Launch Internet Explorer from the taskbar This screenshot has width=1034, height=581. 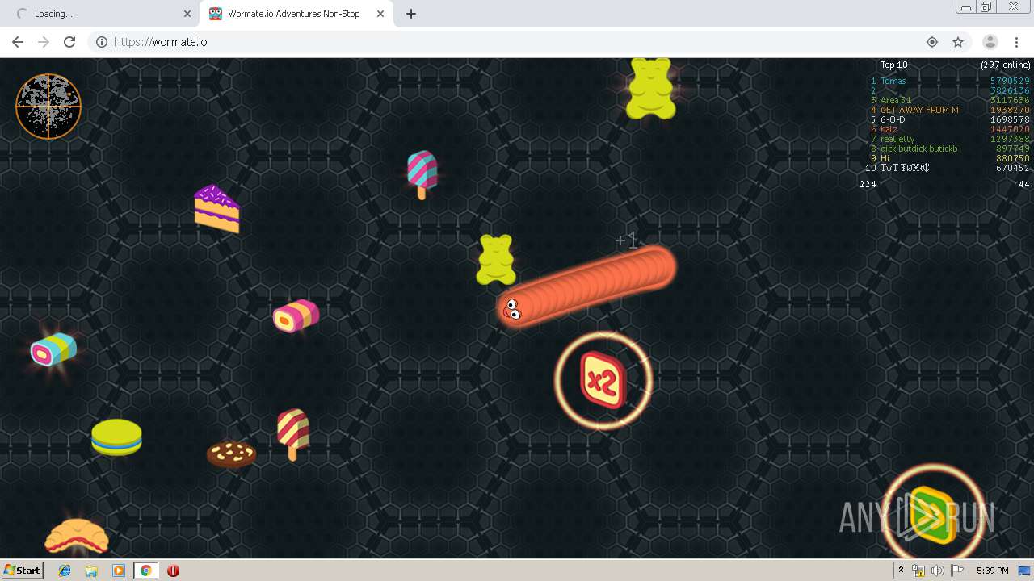tap(65, 571)
